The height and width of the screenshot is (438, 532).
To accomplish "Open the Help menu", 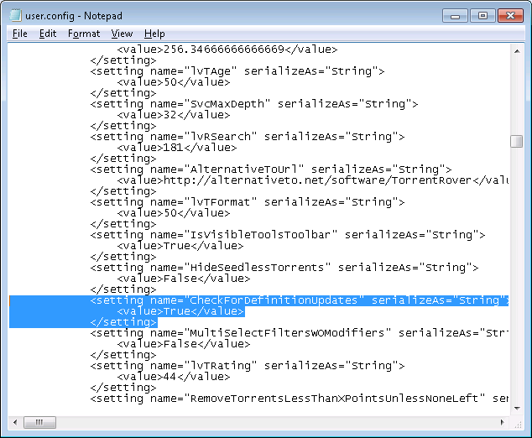I will coord(154,34).
